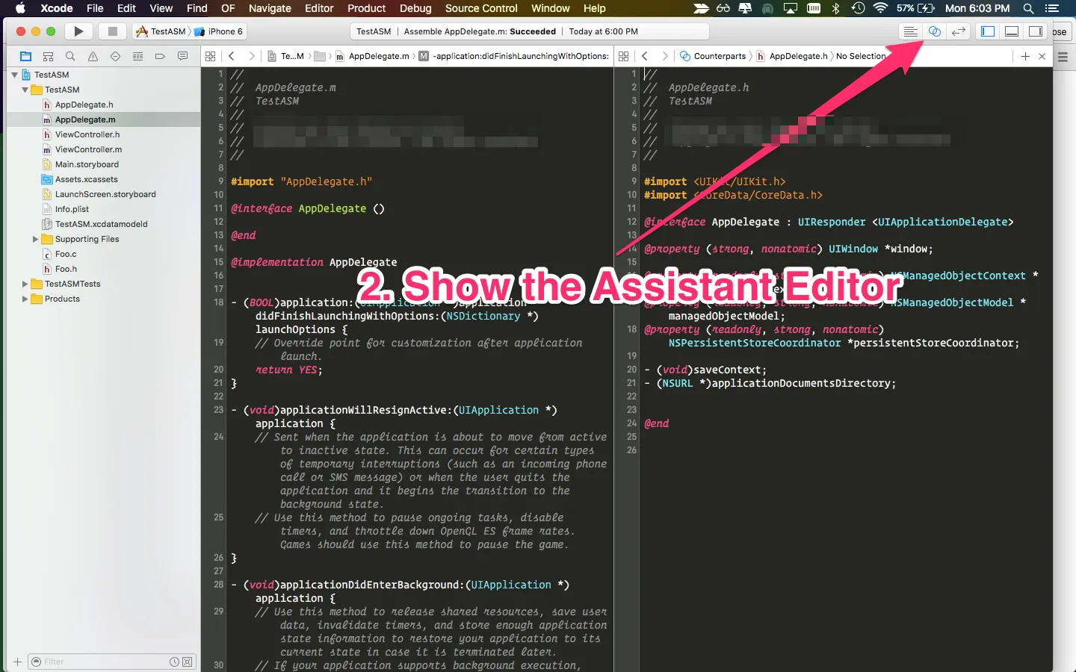Select AppDelegate.h in the project navigator
1076x672 pixels.
coord(84,105)
